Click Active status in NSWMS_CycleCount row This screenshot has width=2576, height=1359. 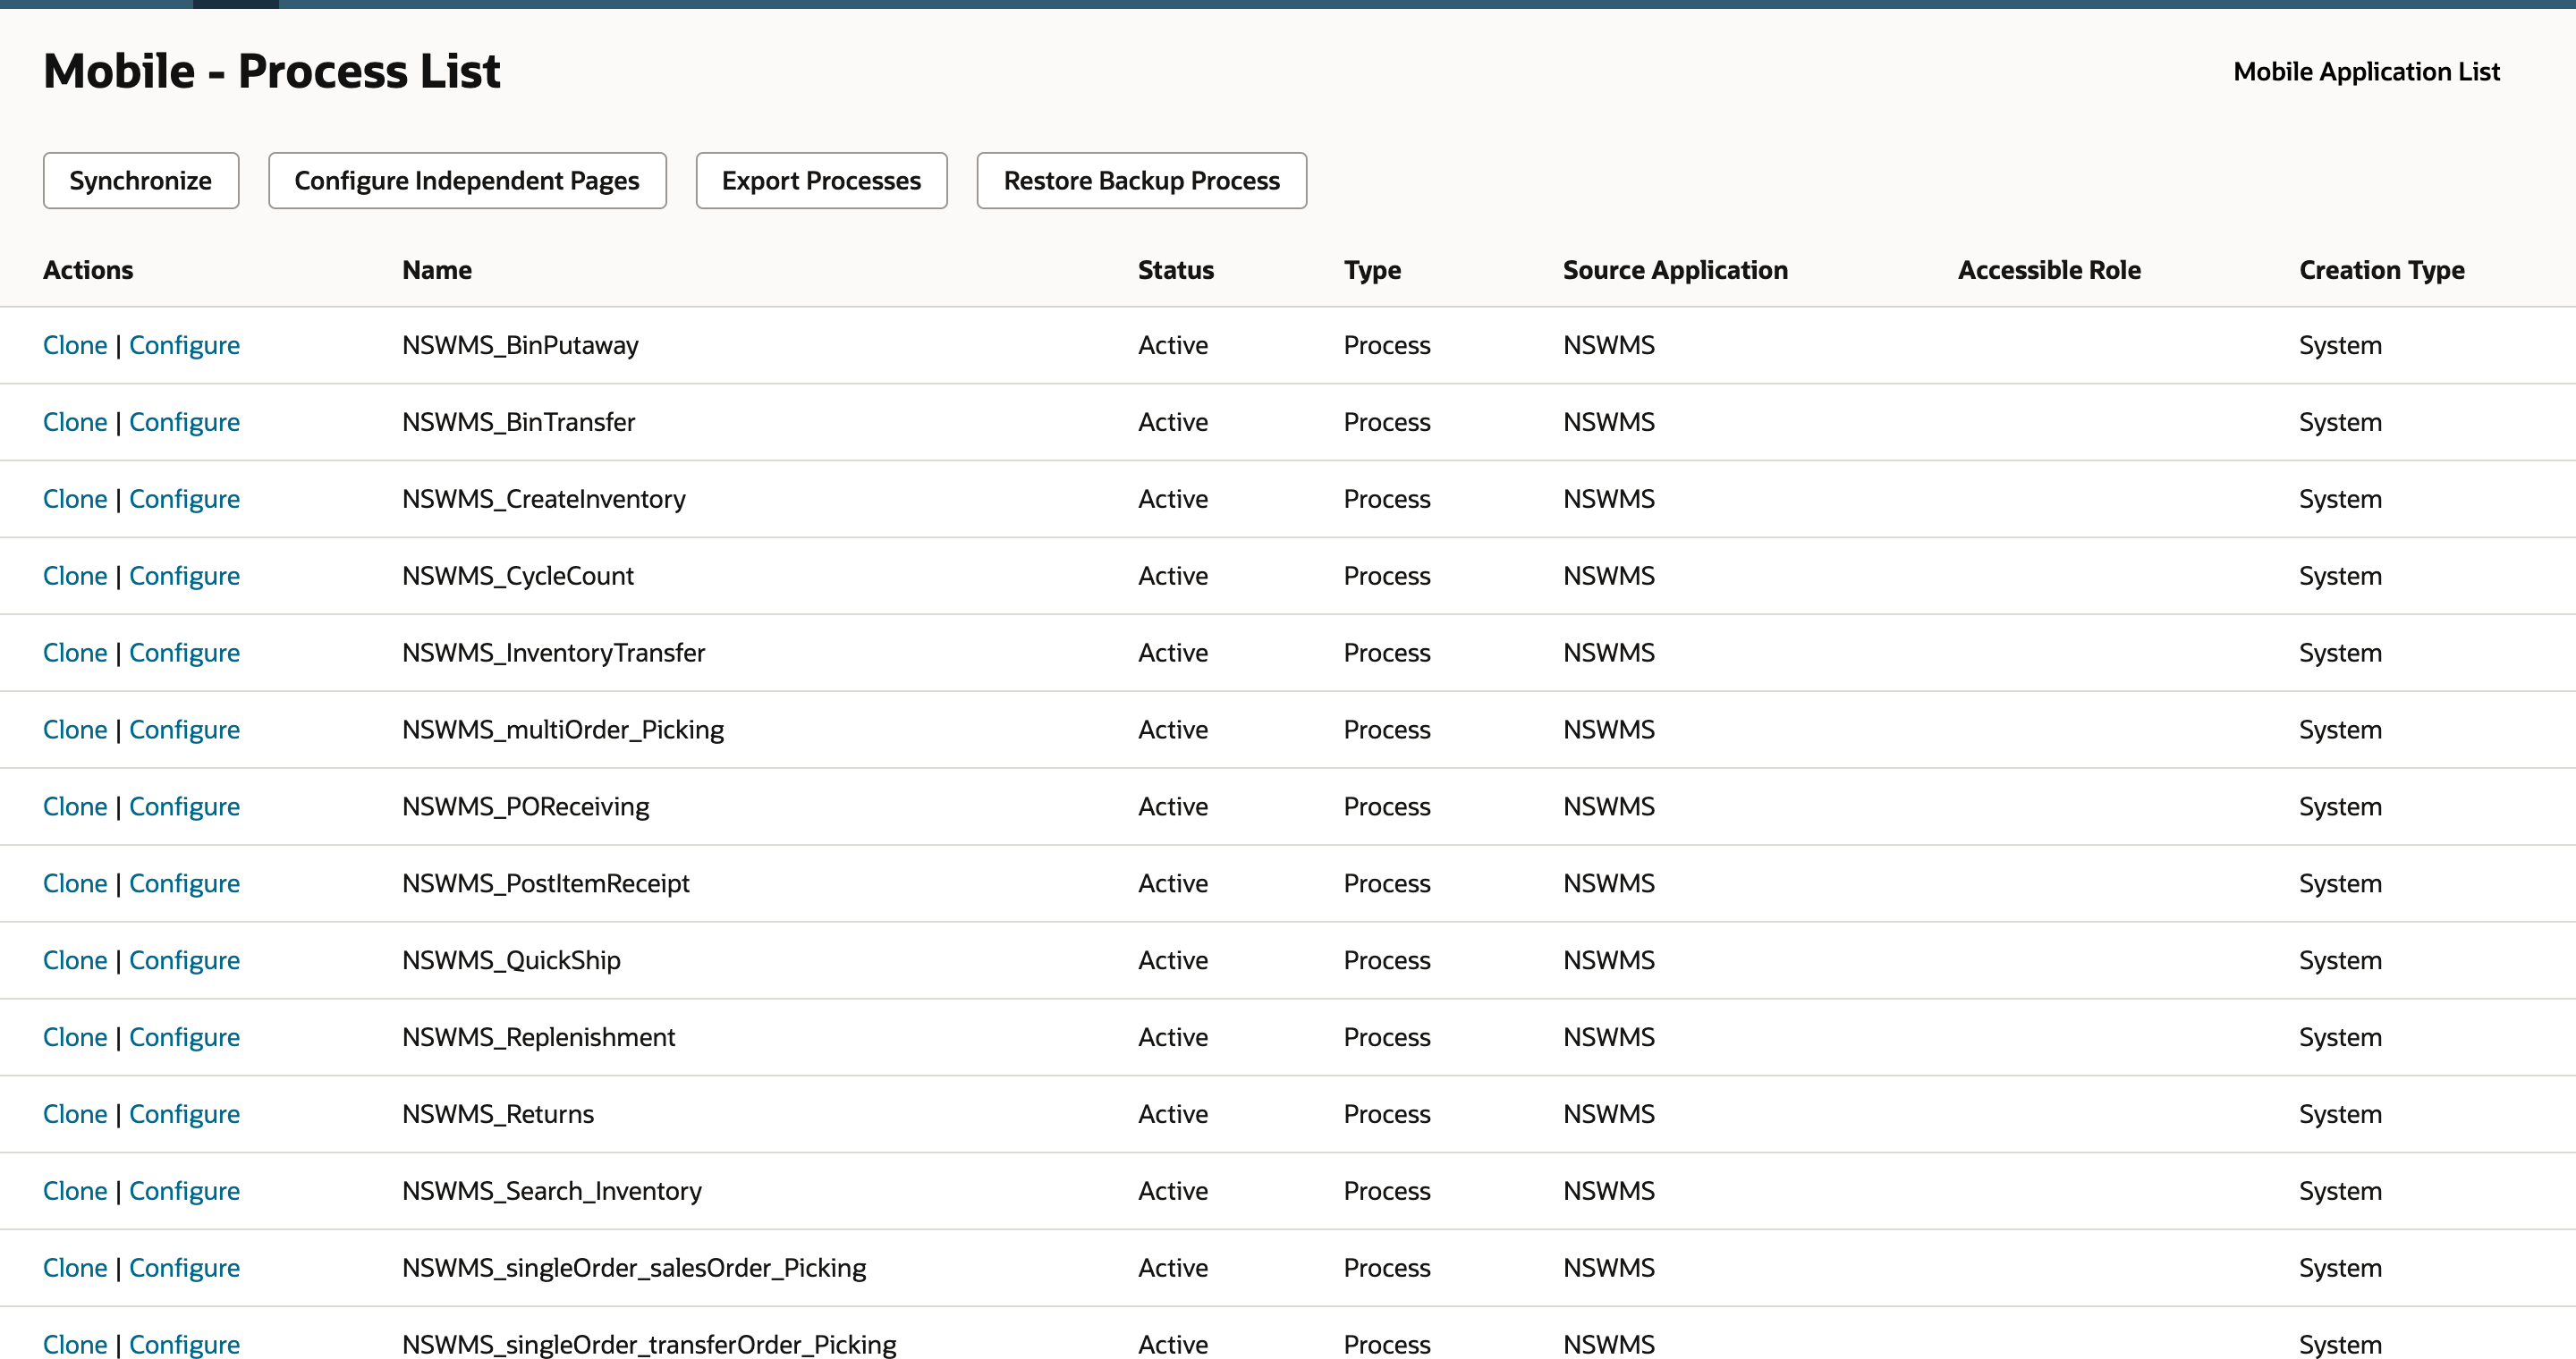coord(1173,576)
